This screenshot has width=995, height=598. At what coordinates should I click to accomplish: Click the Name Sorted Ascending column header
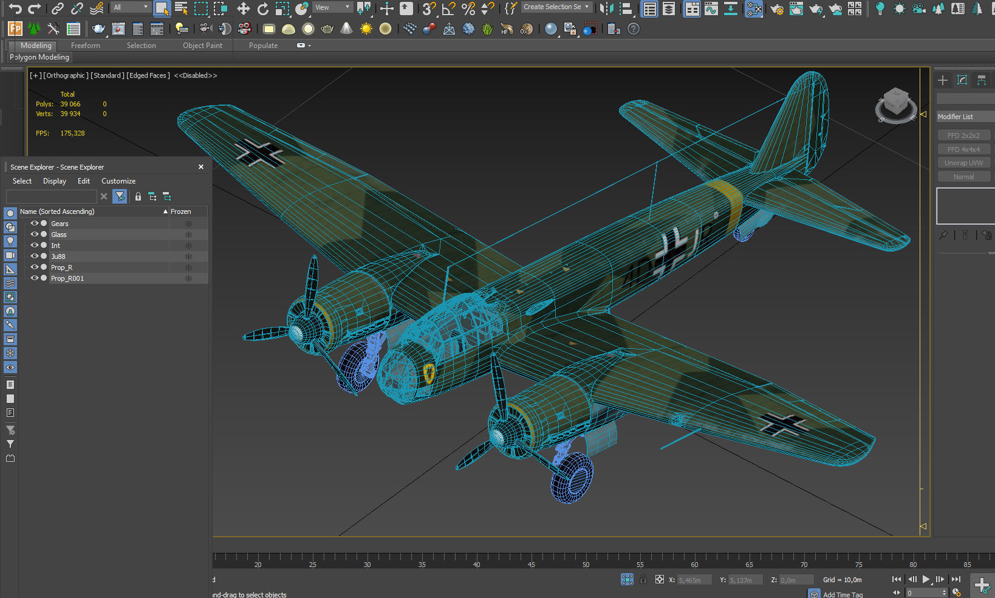(x=94, y=211)
